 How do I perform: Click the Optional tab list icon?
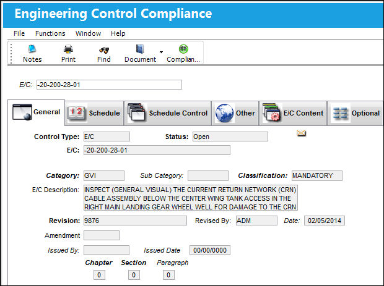click(x=340, y=114)
